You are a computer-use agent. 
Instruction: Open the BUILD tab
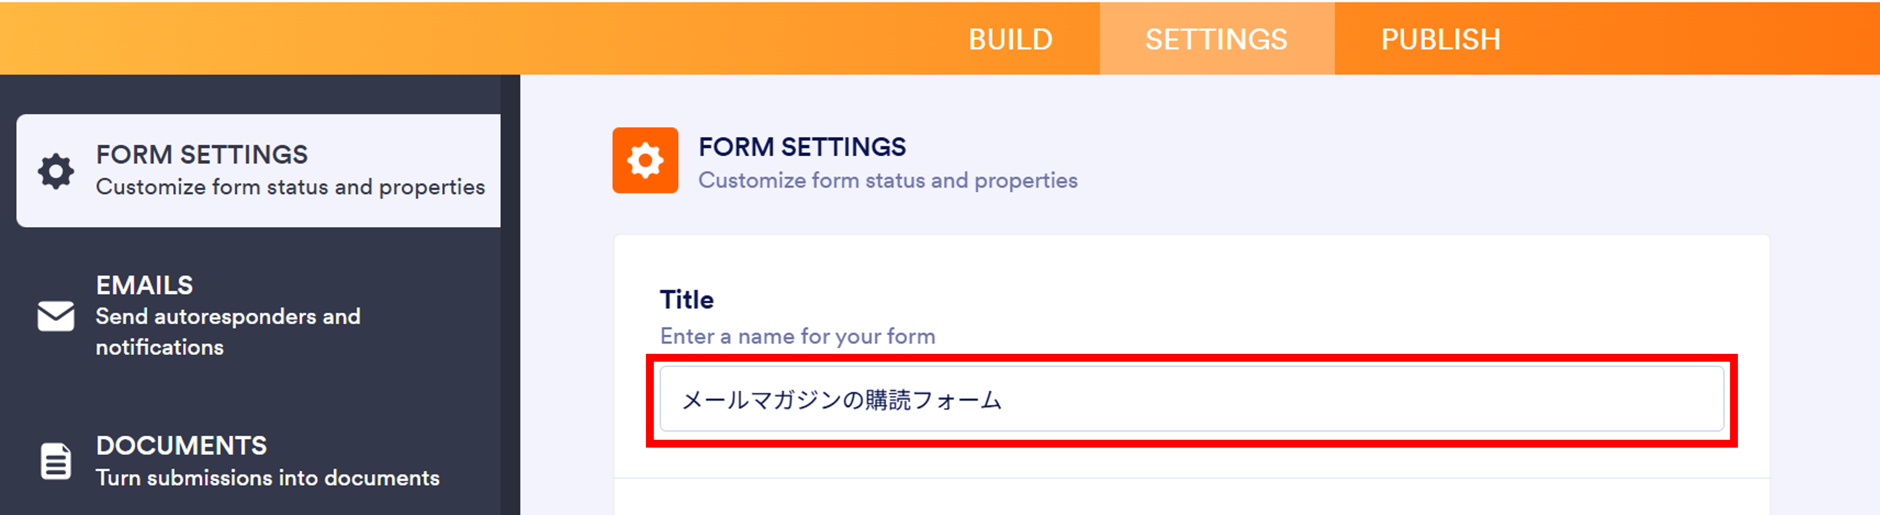[x=1010, y=39]
